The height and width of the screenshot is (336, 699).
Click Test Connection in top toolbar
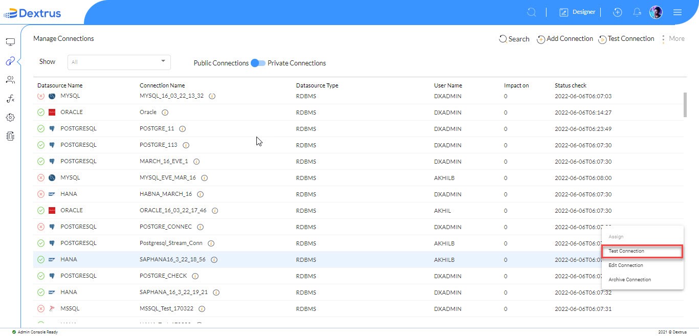tap(626, 39)
